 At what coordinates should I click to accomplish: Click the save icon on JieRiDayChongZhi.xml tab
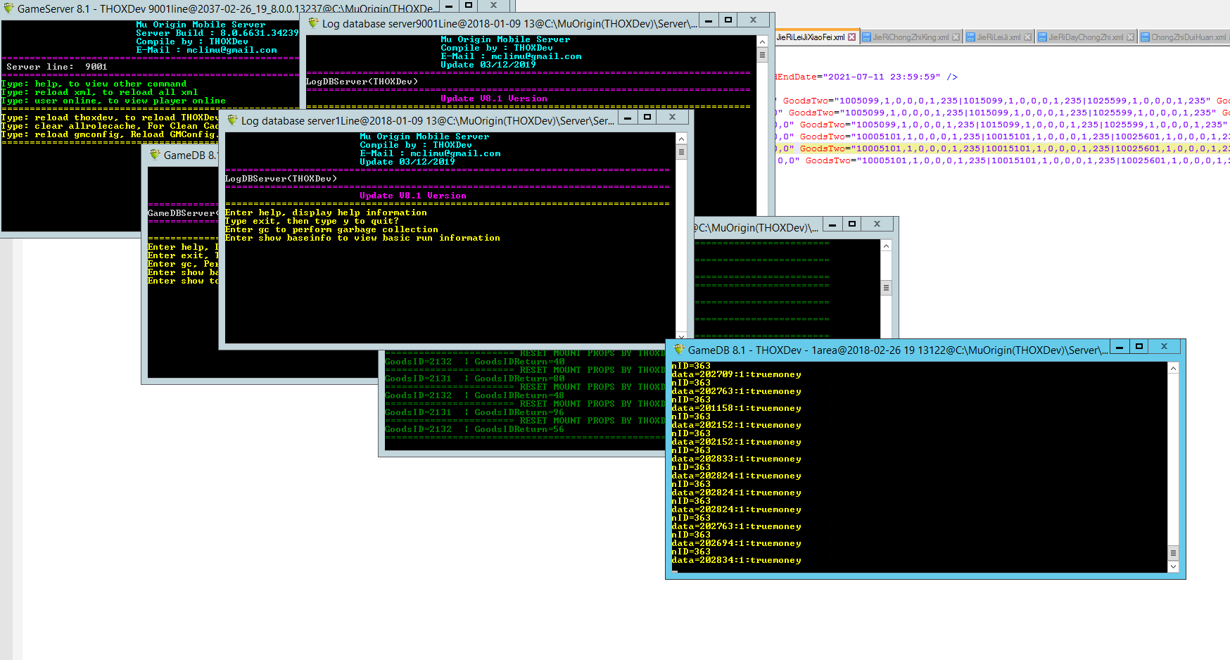[x=1043, y=37]
